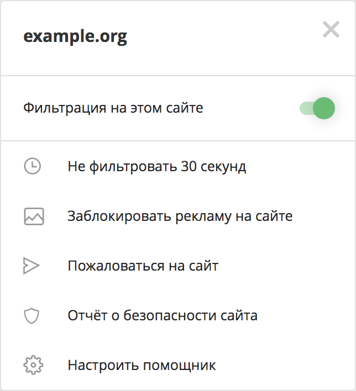Click the word 'рекламу' in the ad-blocking option

click(x=203, y=216)
